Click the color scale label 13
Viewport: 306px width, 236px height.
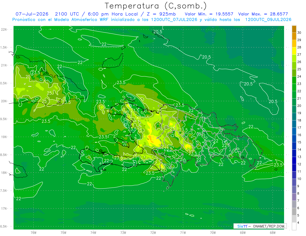click(299, 157)
